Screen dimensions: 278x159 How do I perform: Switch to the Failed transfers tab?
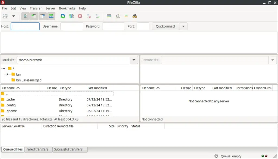(38, 149)
